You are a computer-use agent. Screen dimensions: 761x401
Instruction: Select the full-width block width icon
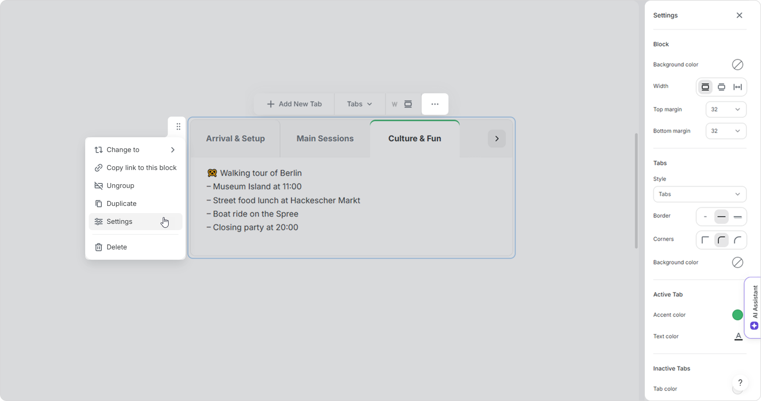(738, 87)
